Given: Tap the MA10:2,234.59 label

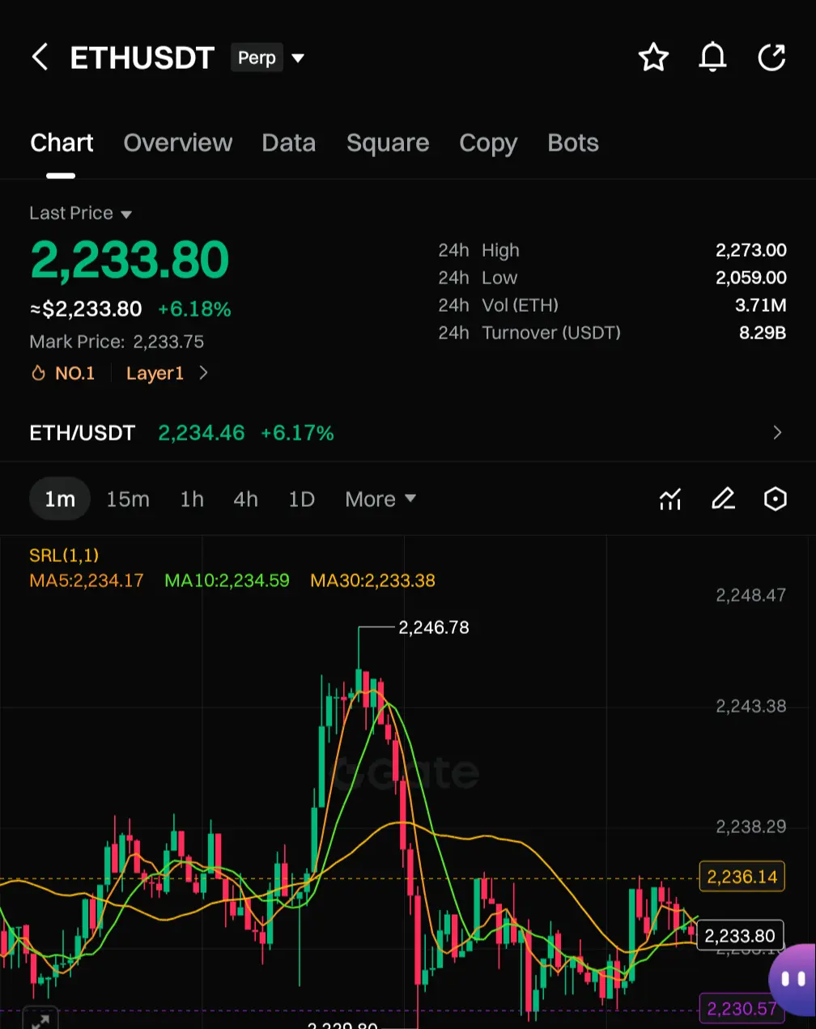Looking at the screenshot, I should tap(227, 581).
